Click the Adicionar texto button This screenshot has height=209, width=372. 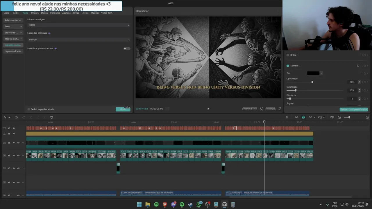[13, 20]
